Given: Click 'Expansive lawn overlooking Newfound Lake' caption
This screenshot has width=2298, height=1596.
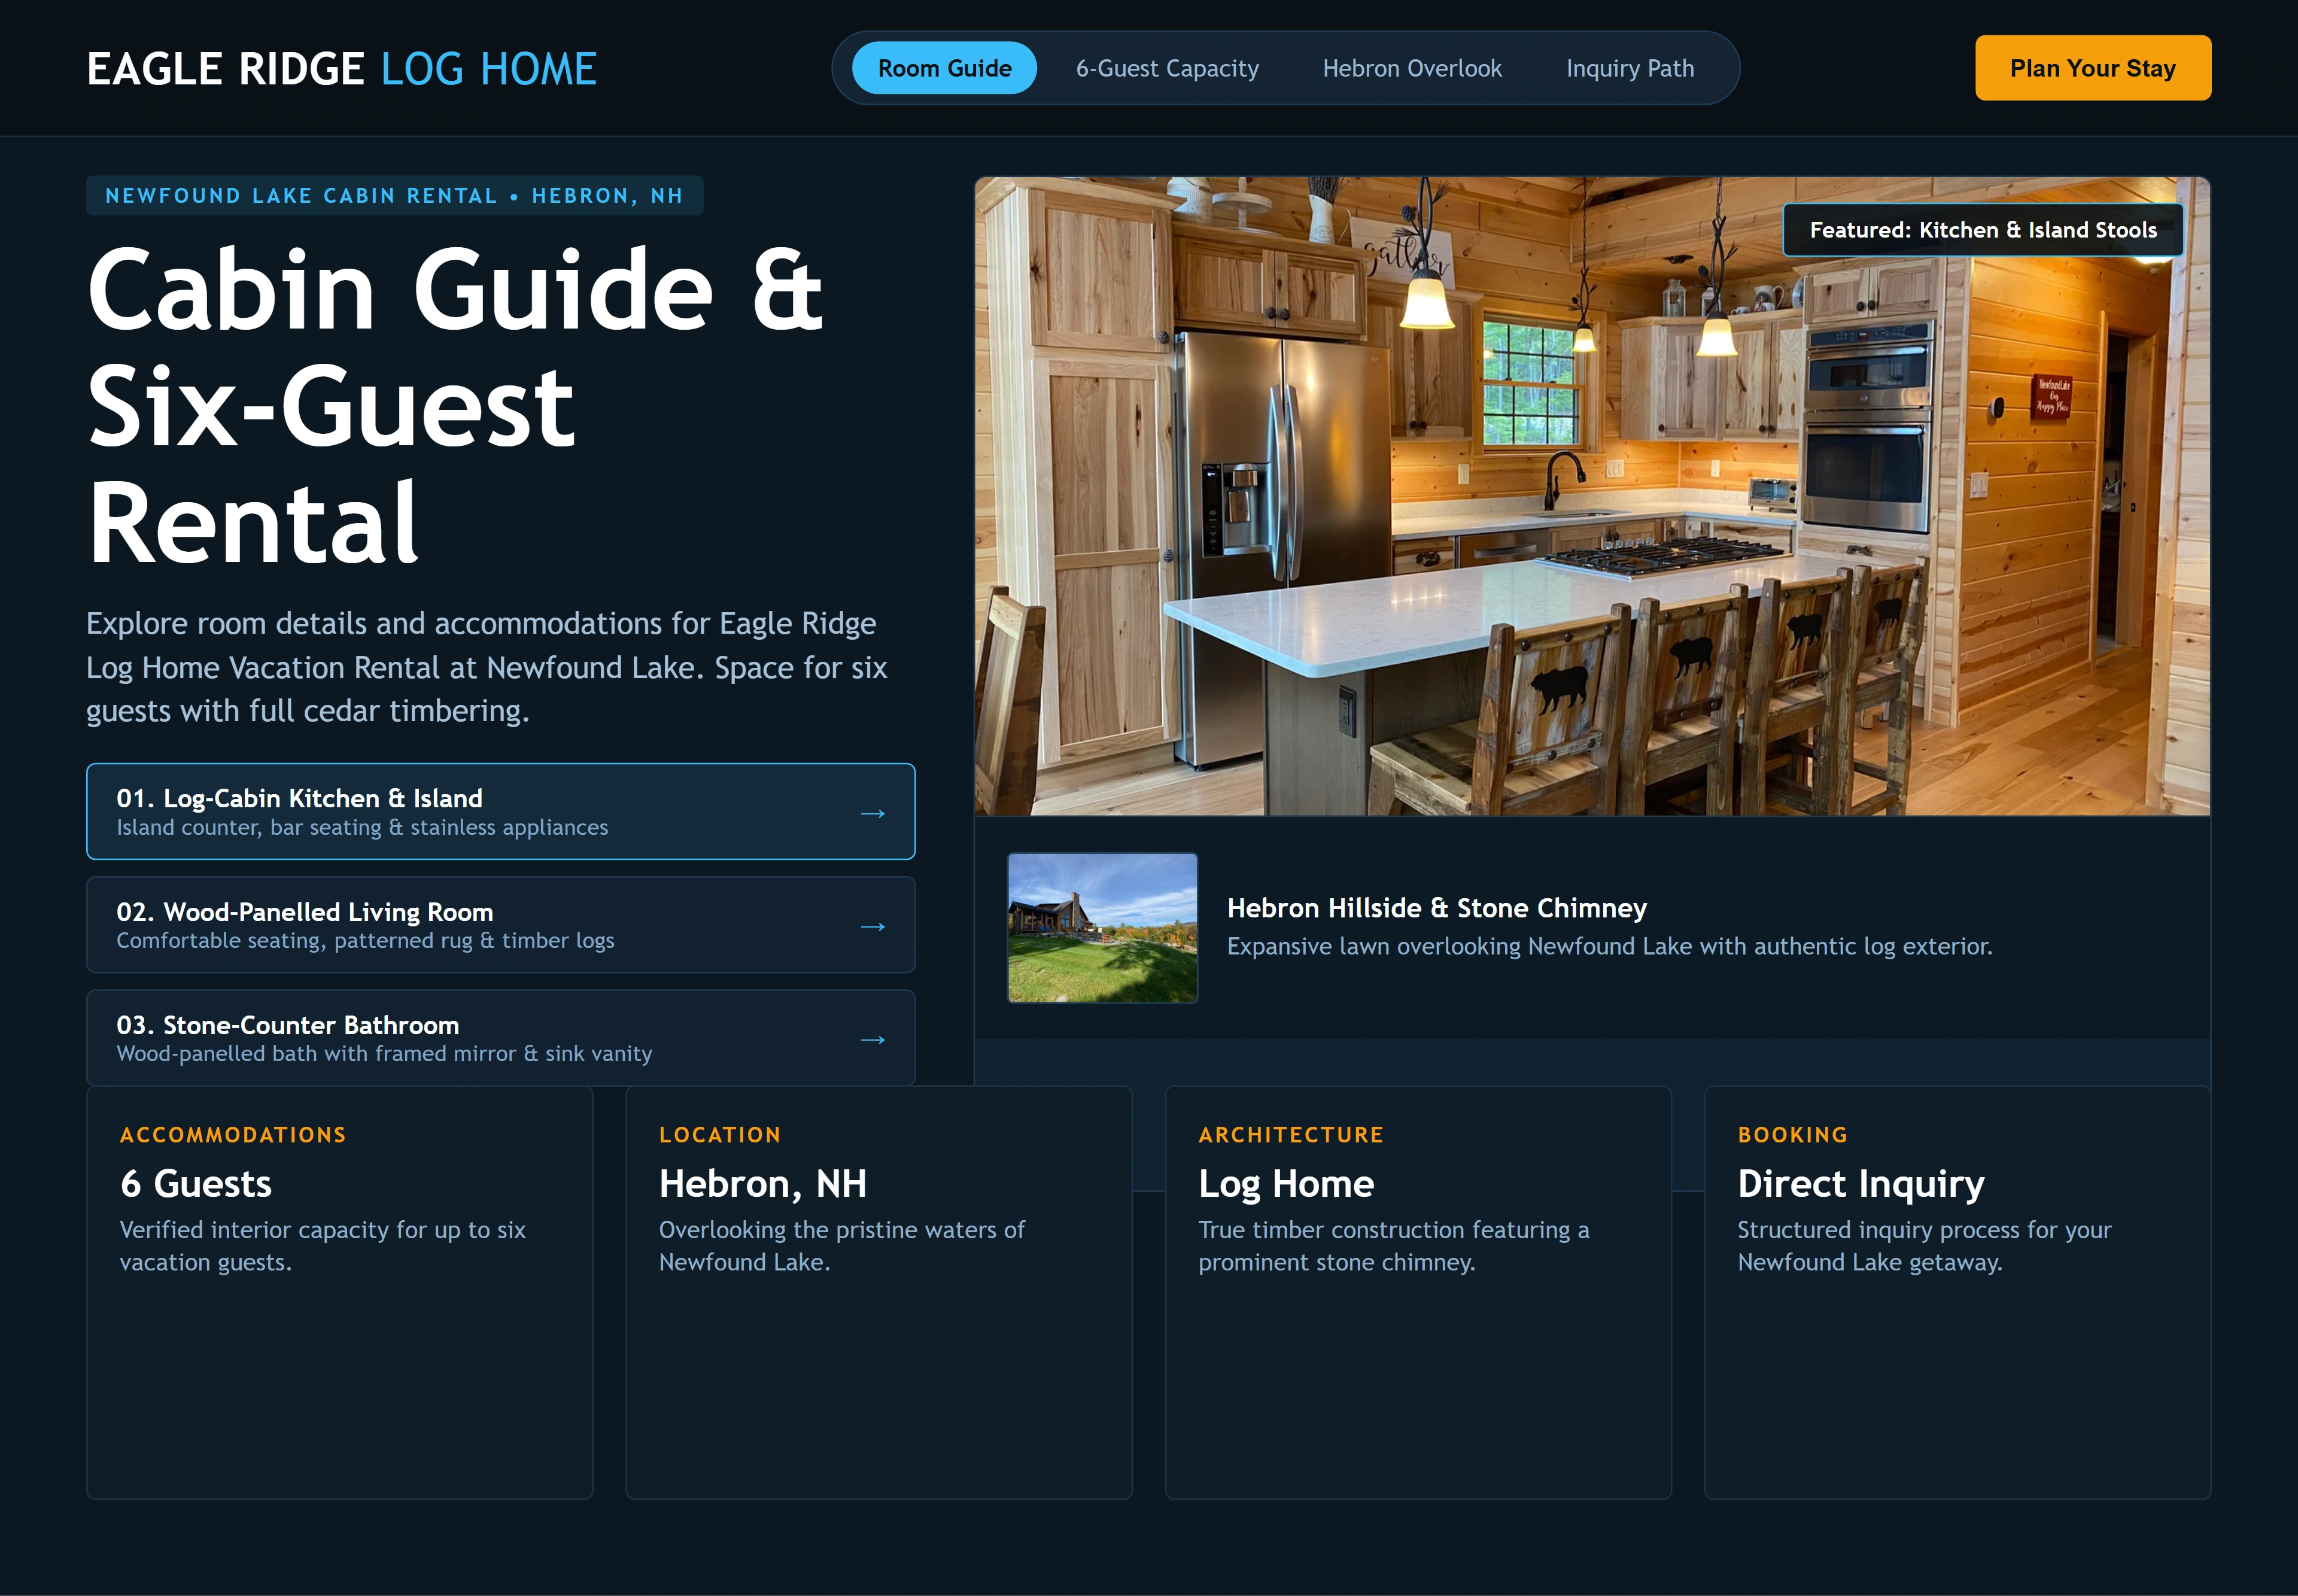Looking at the screenshot, I should point(1610,946).
